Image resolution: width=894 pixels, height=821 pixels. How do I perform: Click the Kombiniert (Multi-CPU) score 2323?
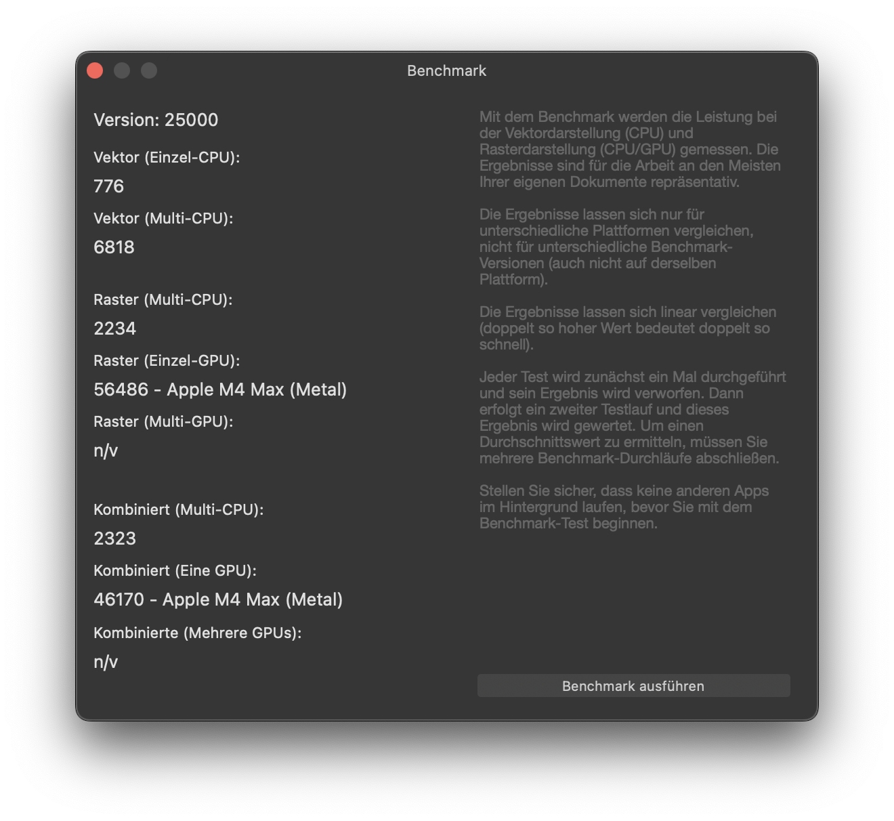click(115, 539)
